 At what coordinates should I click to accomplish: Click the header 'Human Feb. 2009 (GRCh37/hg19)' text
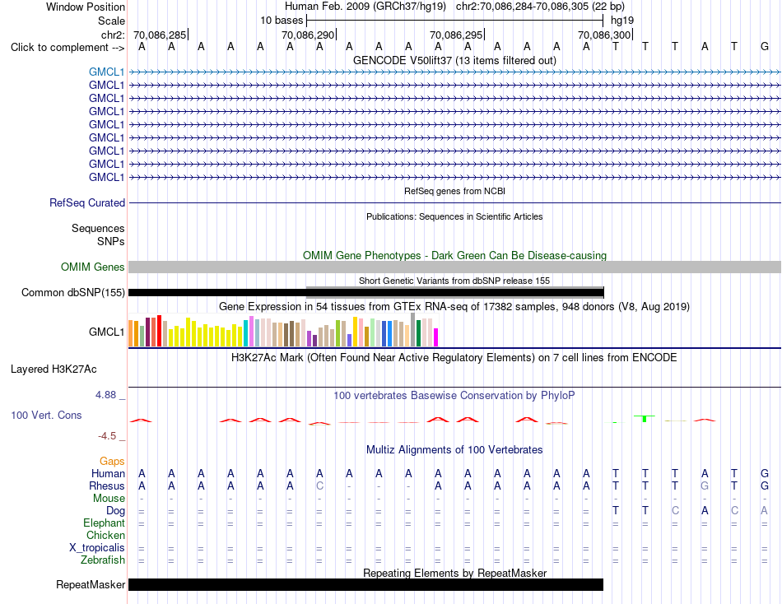point(366,7)
